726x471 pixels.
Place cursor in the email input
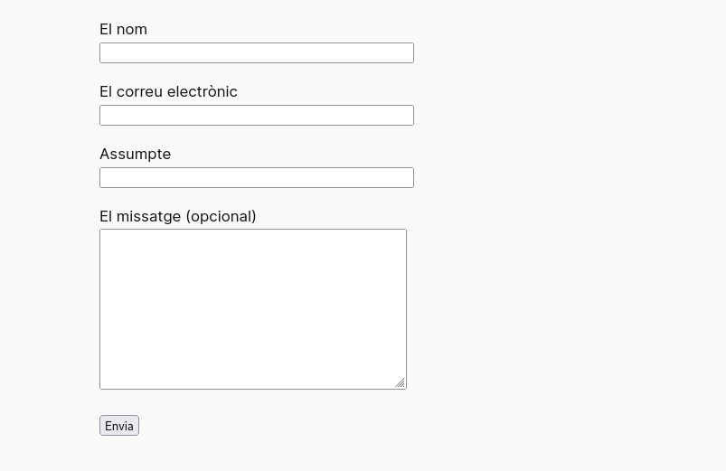point(256,116)
